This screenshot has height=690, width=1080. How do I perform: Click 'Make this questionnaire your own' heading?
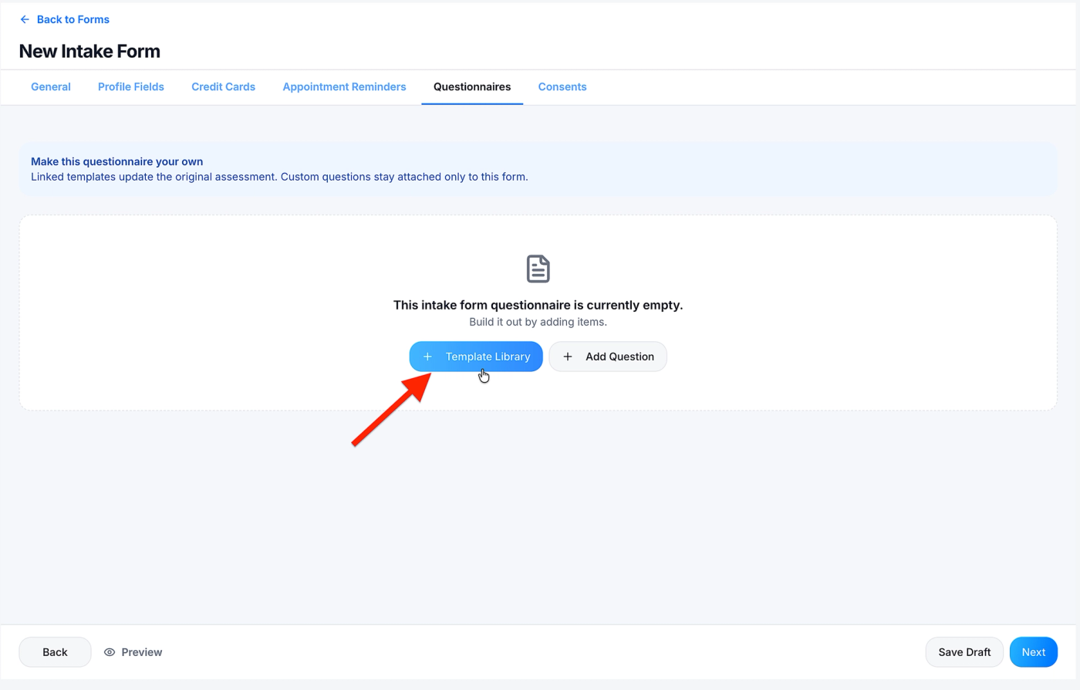[117, 161]
